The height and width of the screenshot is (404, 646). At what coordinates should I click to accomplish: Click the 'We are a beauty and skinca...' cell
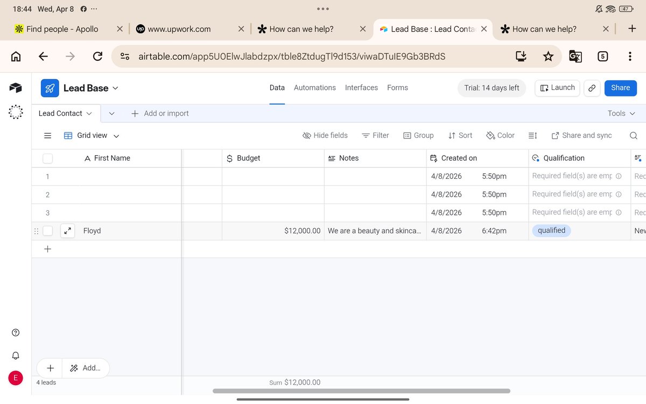tap(375, 231)
